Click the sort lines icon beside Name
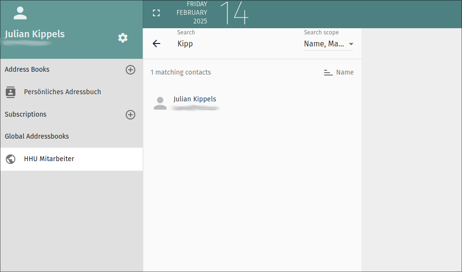The image size is (462, 272). tap(328, 73)
